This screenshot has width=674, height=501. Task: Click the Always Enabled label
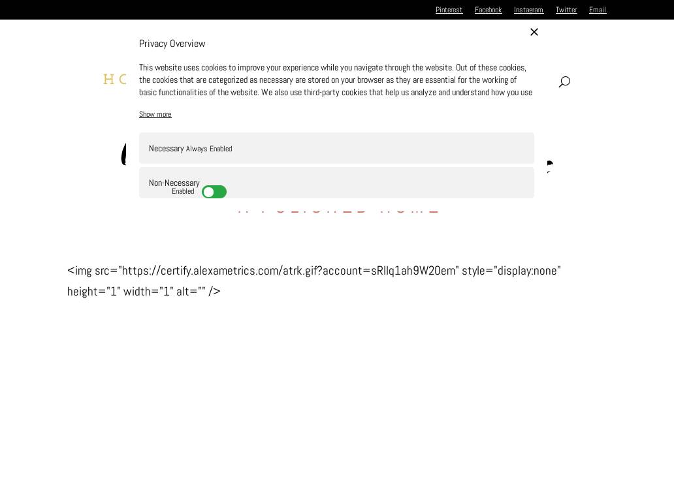209,149
